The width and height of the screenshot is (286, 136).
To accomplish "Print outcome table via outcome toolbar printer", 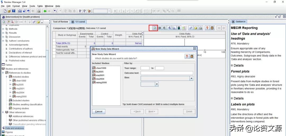I will [200, 28].
